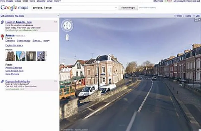Collapse the left results panel
201x131 pixels.
(58, 16)
